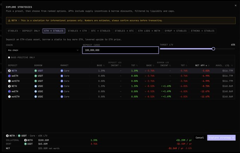Switch to the Stables → ETH preset
The image size is (240, 153).
tap(77, 31)
